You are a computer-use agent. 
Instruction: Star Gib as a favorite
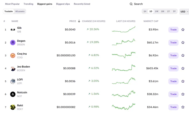(x=183, y=30)
